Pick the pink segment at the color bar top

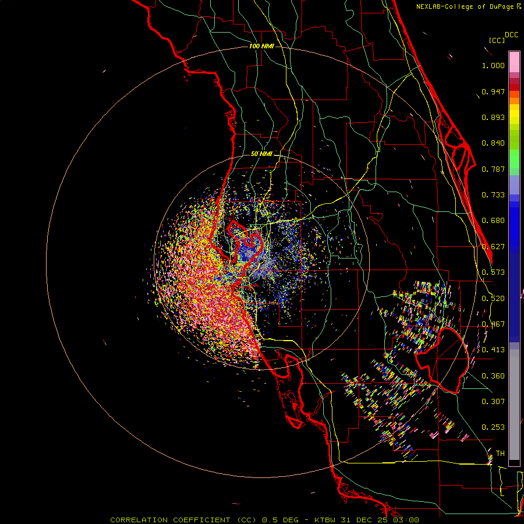(x=514, y=62)
